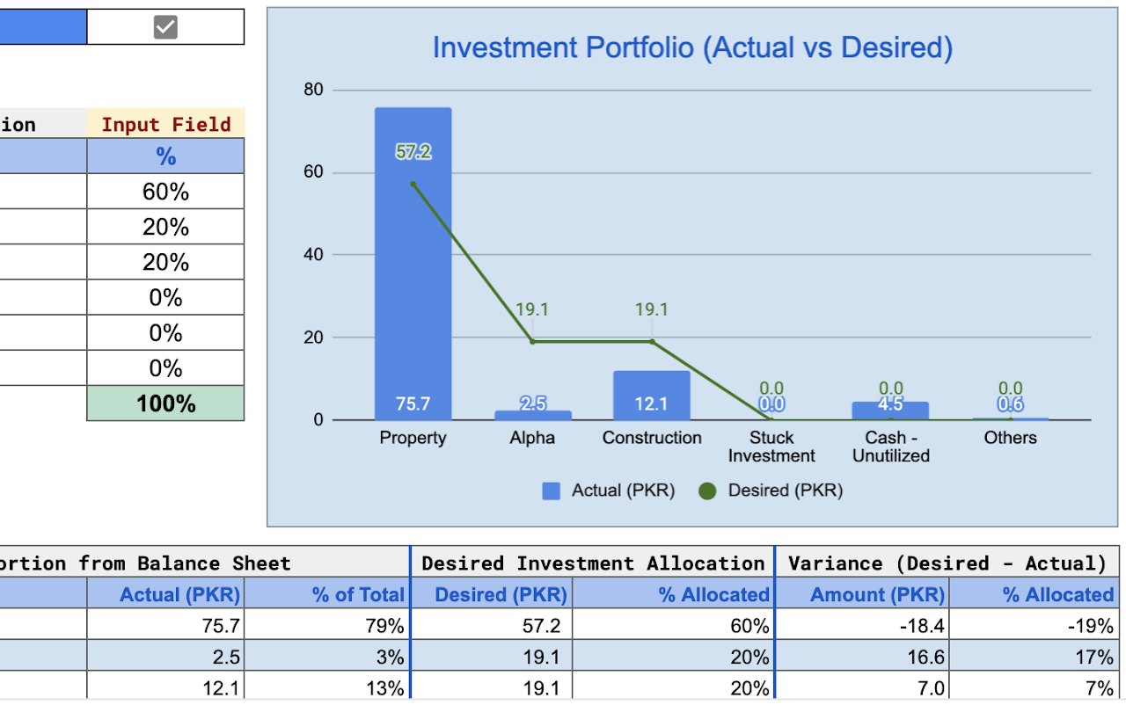Select the small Others bar
Viewport: 1126px width, 705px height.
(x=1010, y=417)
